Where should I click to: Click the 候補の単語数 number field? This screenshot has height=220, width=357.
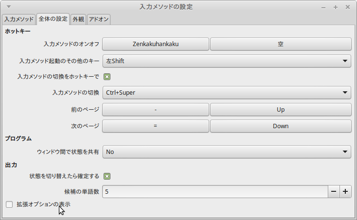(214, 191)
